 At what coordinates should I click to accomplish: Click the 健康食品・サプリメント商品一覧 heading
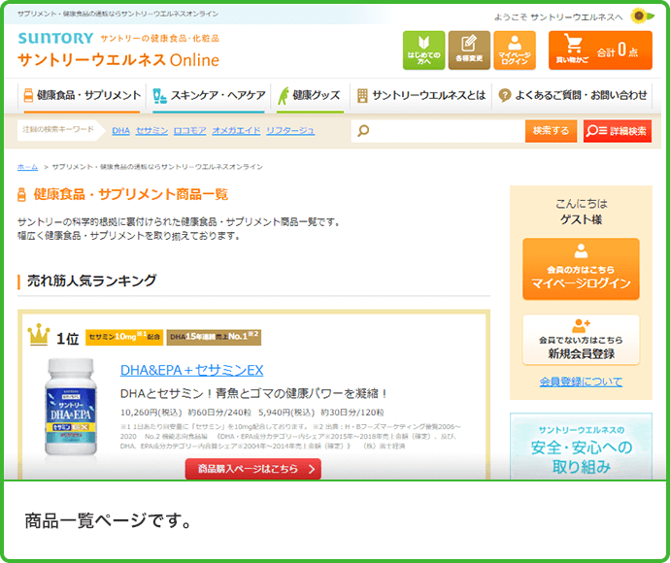point(130,194)
